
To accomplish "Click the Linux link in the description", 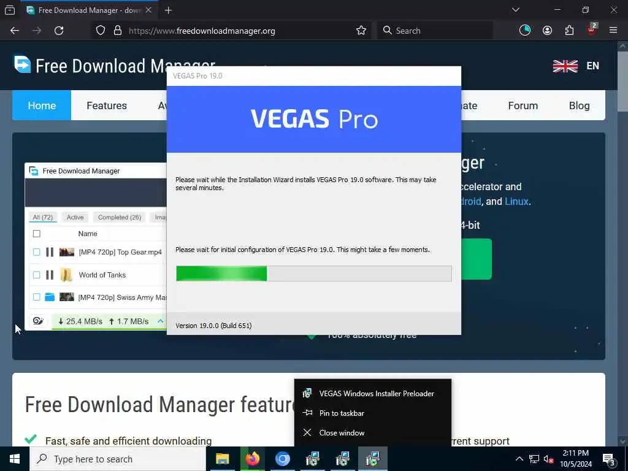I will pos(516,201).
